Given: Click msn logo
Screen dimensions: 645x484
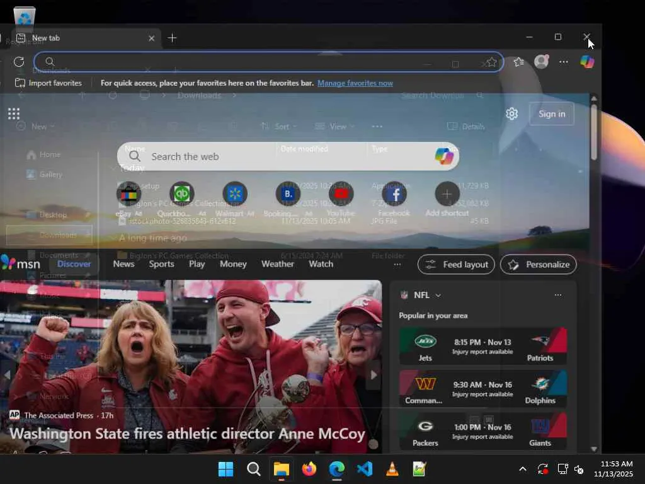Looking at the screenshot, I should [x=21, y=263].
